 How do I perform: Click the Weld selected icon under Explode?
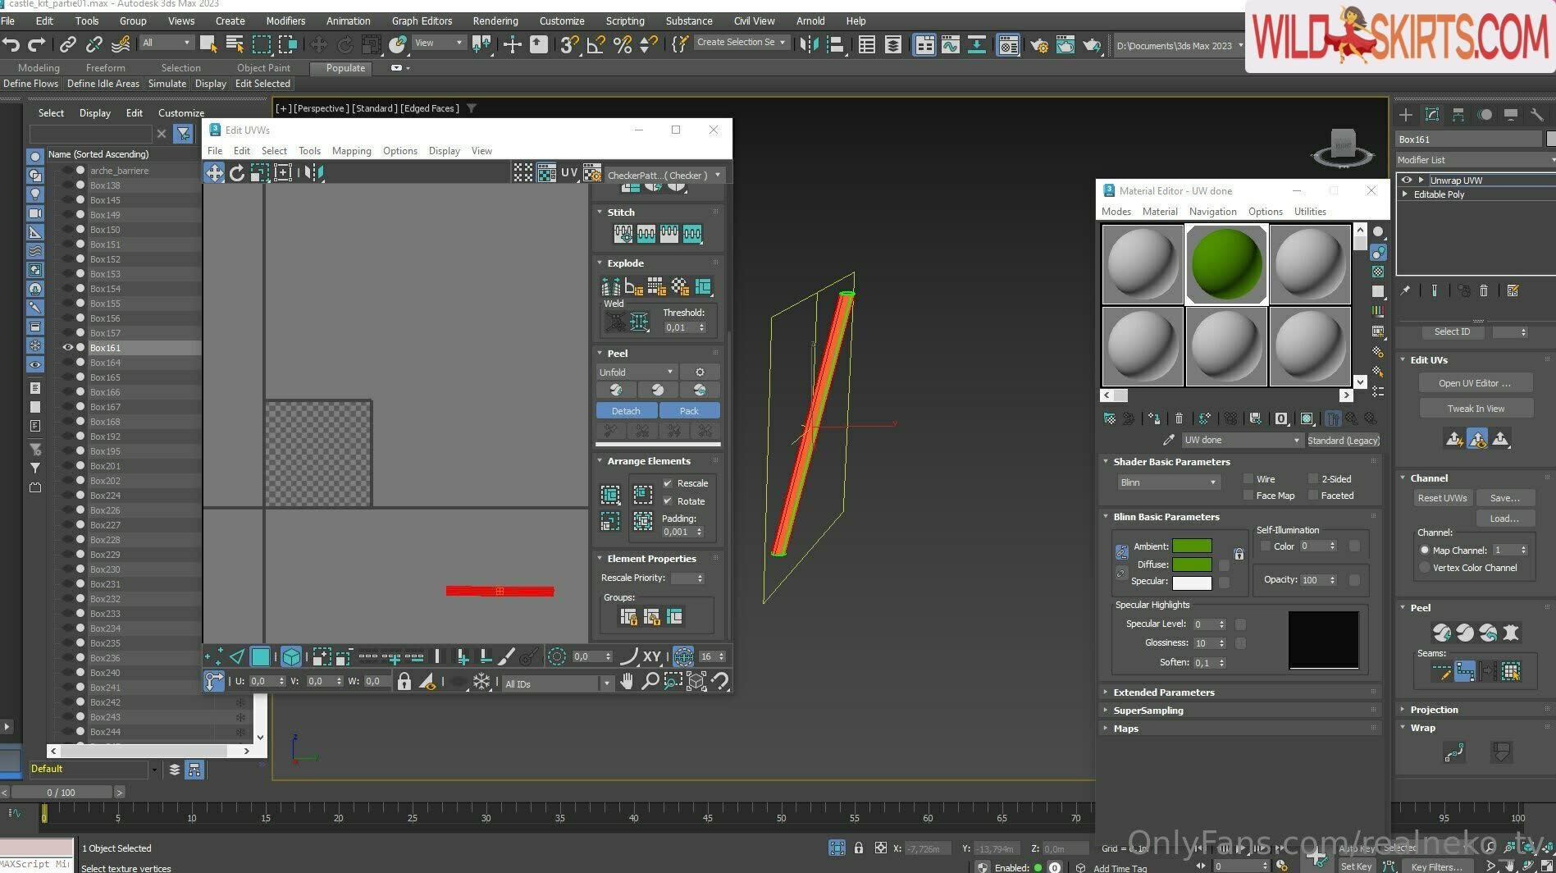coord(640,322)
